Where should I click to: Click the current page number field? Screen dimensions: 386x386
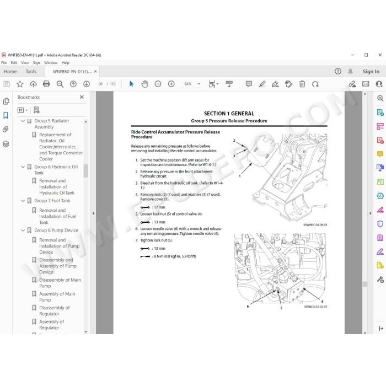[x=100, y=84]
